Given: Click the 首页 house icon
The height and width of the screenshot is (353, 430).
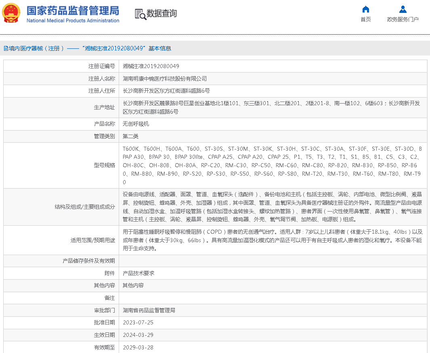Looking at the screenshot, I should [365, 9].
